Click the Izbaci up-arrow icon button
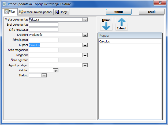The image size is (168, 125). (x=122, y=24)
